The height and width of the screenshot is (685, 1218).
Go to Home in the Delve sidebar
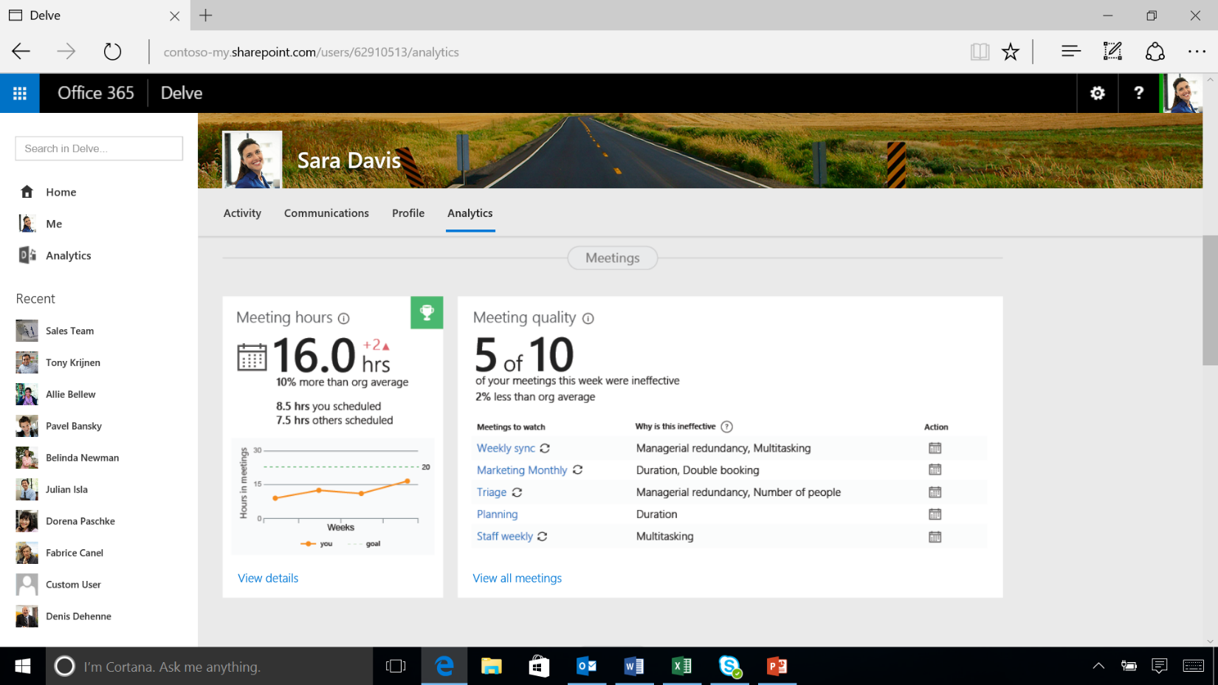pos(61,192)
